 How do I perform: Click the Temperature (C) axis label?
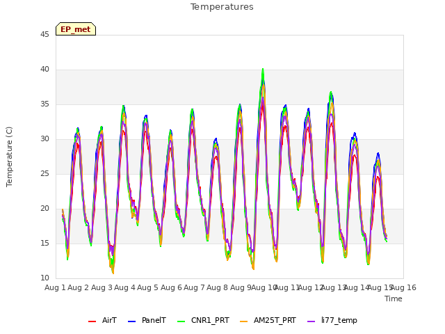9,157
